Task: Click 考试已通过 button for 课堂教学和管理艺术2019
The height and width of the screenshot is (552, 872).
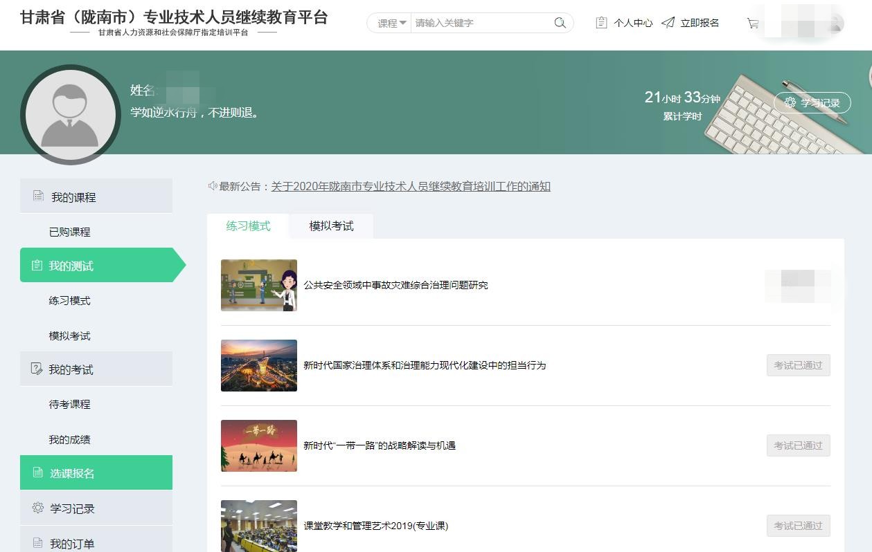Action: (798, 526)
